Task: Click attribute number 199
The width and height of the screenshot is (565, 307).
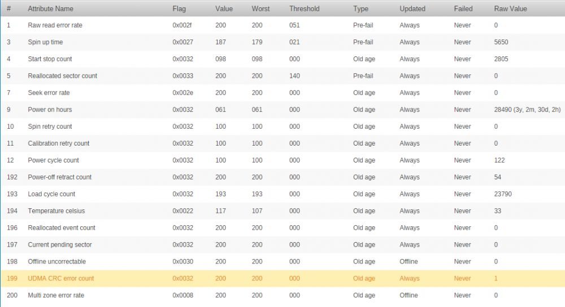Action: click(x=12, y=279)
